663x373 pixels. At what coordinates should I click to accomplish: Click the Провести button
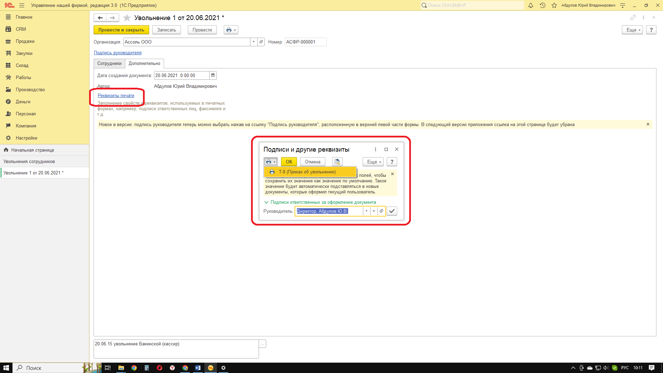click(x=202, y=30)
